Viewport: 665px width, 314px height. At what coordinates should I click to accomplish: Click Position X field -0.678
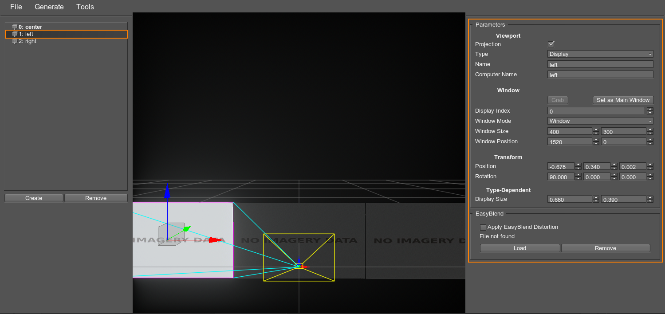point(561,166)
